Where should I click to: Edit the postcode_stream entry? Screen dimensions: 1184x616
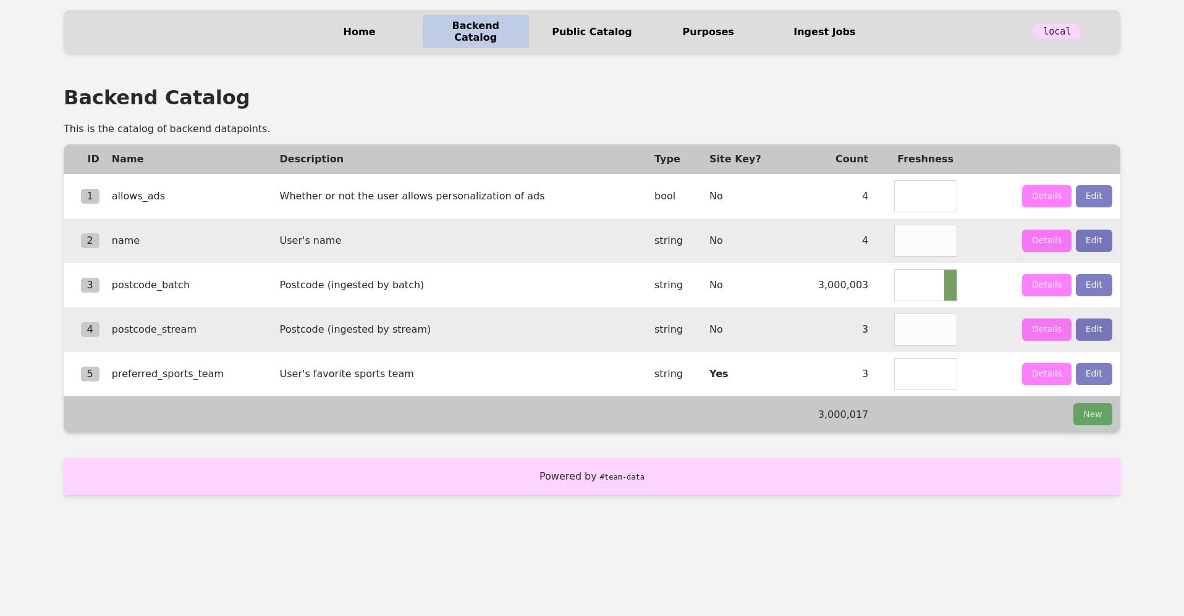(x=1093, y=330)
